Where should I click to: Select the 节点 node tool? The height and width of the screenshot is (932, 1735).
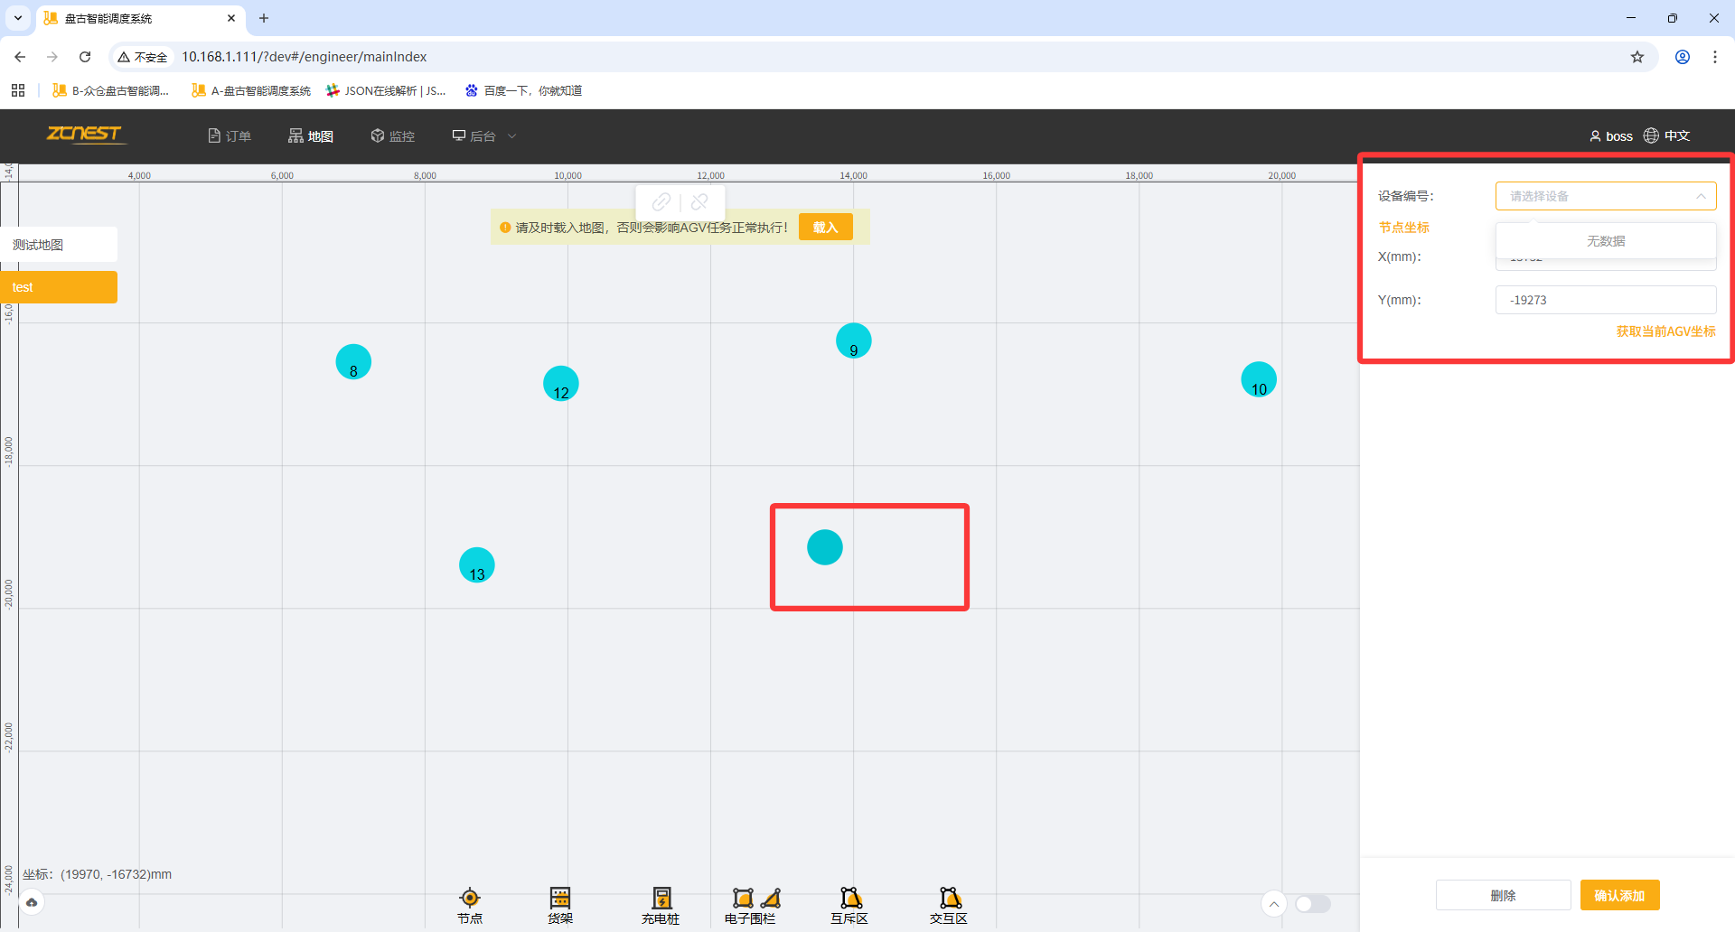coord(469,904)
